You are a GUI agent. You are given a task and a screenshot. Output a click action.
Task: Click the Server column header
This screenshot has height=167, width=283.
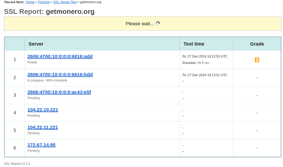pos(36,44)
